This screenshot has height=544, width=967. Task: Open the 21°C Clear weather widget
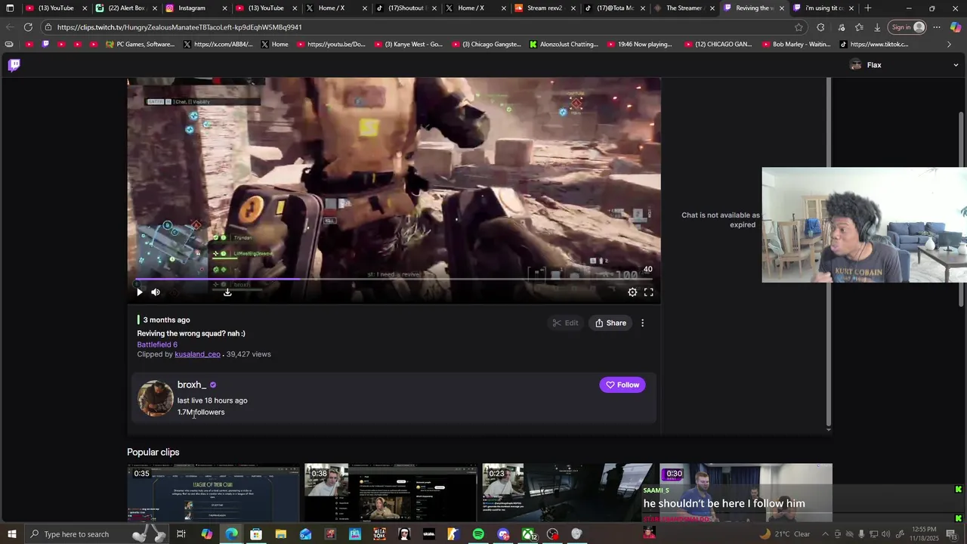[783, 534]
